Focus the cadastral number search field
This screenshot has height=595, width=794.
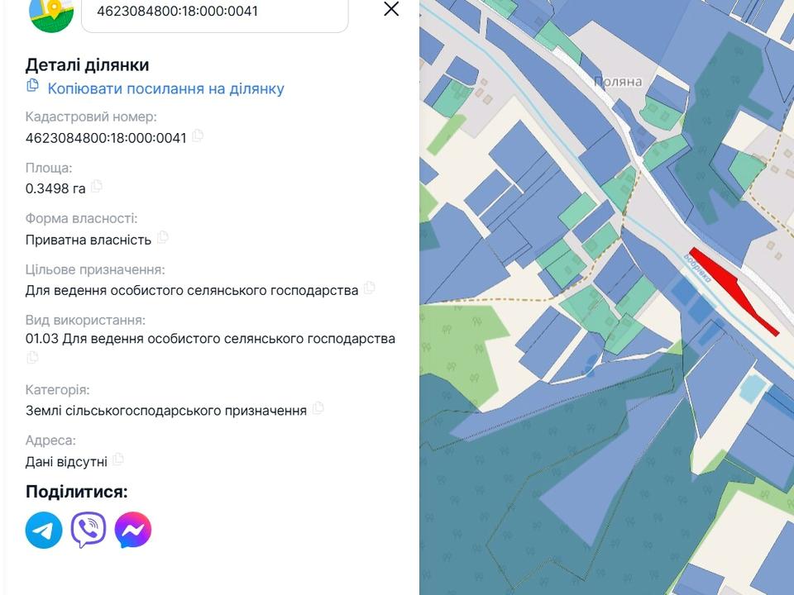coord(215,12)
